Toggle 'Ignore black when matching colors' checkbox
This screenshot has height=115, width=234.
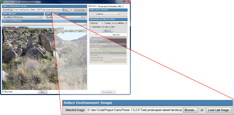91,27
